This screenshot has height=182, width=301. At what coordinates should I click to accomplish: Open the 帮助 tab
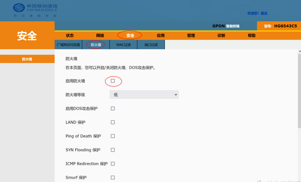[252, 35]
